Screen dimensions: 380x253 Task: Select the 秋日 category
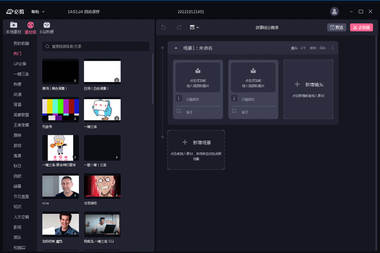(18, 166)
